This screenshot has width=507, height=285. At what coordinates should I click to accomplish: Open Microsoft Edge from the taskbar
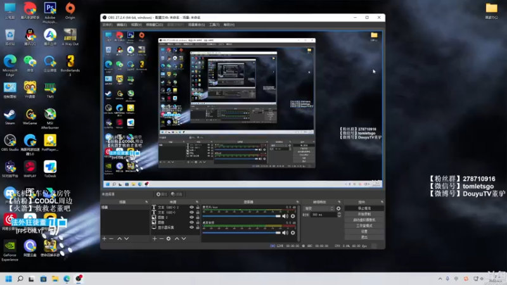(67, 279)
